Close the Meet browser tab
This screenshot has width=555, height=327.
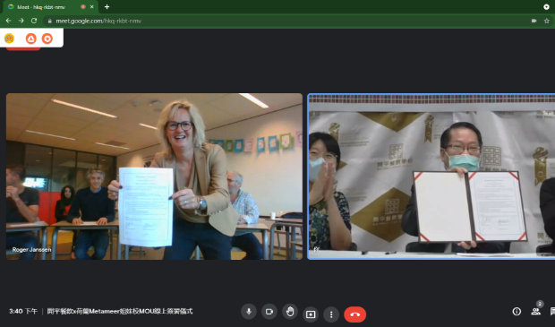92,7
